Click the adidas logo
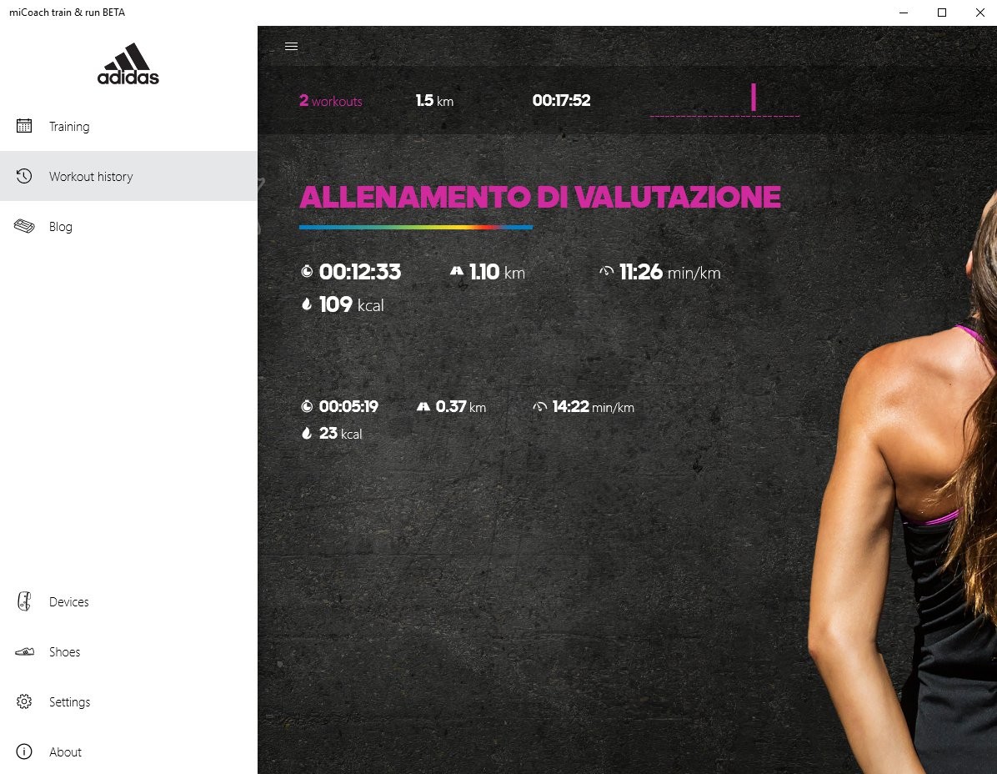Screen dimensions: 997x774 click(x=128, y=63)
